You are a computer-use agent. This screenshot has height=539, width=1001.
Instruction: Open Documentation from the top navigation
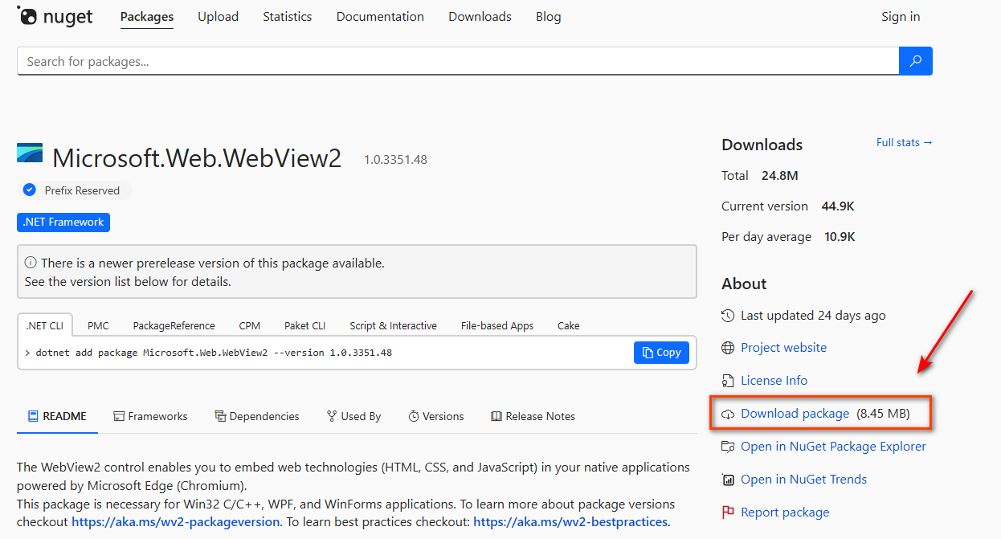coord(380,17)
